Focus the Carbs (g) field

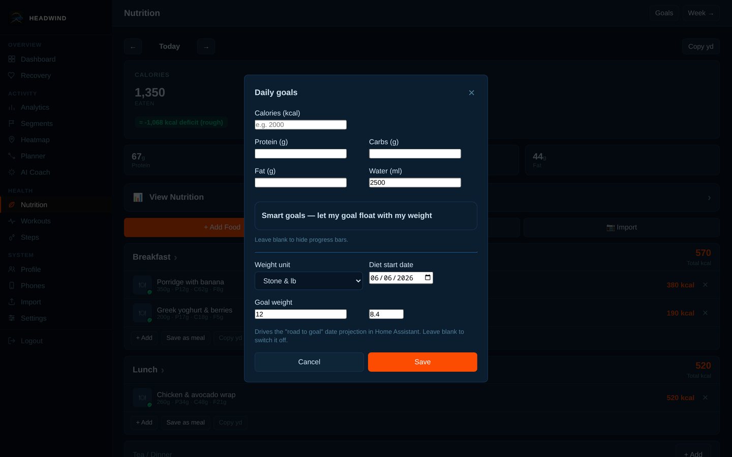point(415,153)
